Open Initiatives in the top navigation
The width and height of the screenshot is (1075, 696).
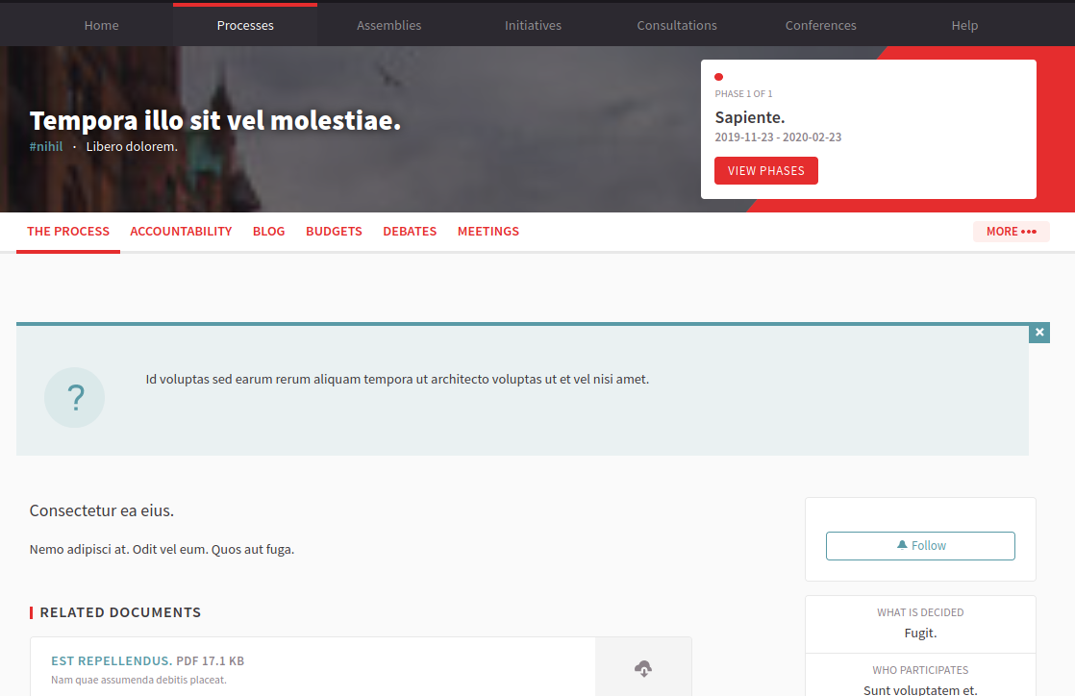pos(533,25)
